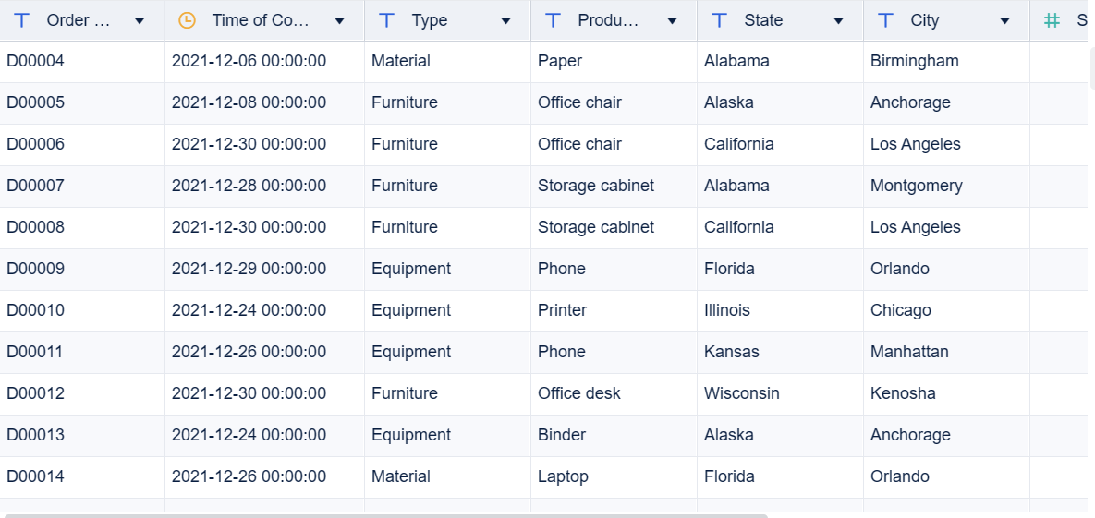This screenshot has height=518, width=1095.
Task: Click the 2021-12-08 date cell
Action: pyautogui.click(x=249, y=102)
